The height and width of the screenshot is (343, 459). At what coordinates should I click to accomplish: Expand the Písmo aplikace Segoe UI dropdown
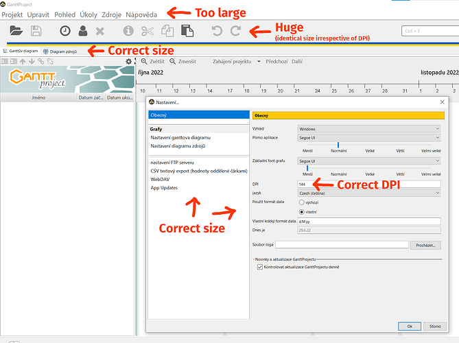(369, 138)
